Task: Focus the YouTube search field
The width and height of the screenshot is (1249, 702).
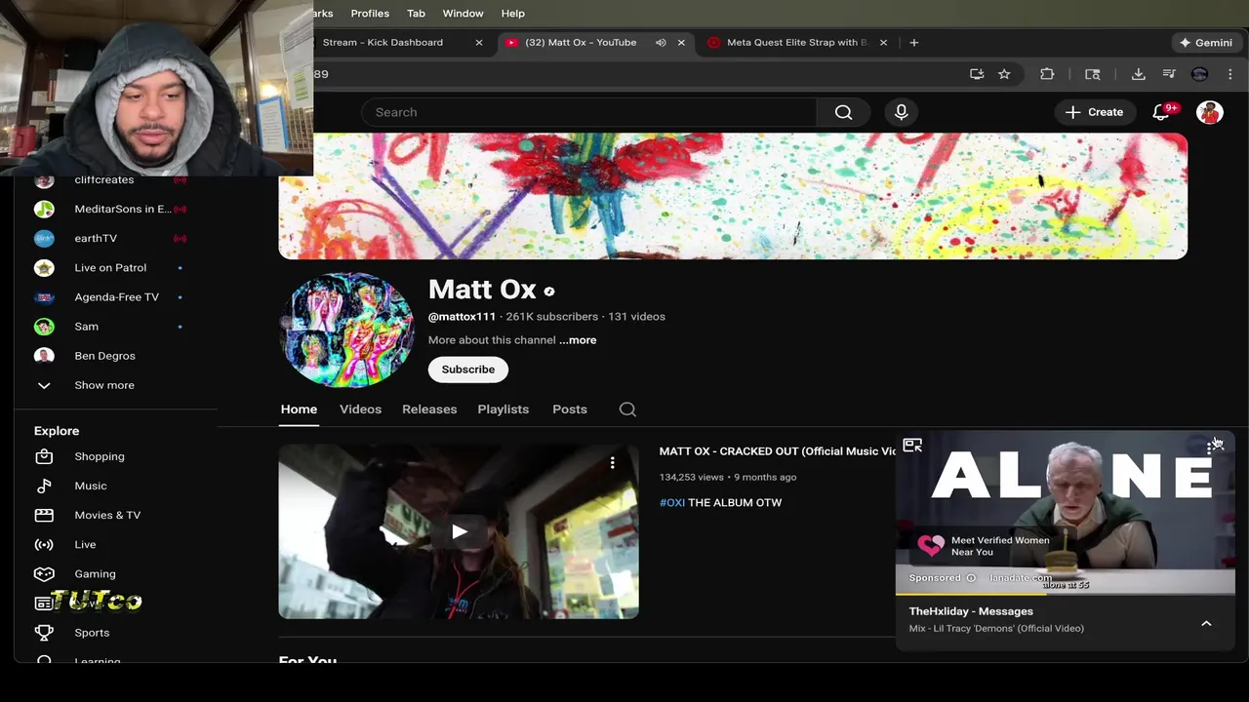Action: 588,112
